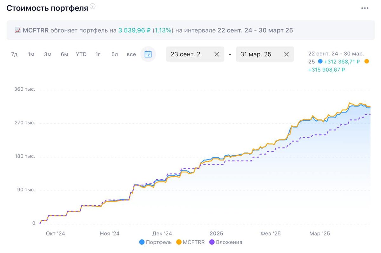Click the Дек '24 axis label
Viewport: 381px width, 253px height.
[x=162, y=234]
